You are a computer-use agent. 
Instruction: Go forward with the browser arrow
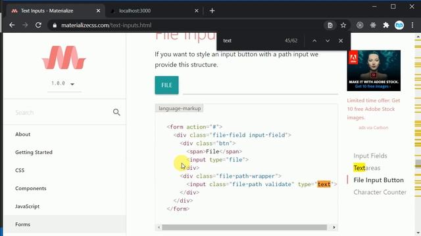pyautogui.click(x=25, y=25)
